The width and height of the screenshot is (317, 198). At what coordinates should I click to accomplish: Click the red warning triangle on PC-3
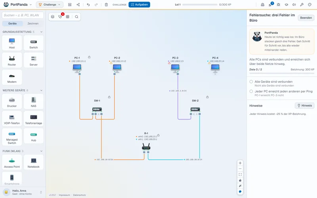point(169,63)
